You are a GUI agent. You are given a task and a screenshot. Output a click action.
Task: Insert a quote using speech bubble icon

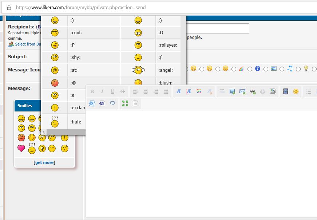click(x=112, y=103)
